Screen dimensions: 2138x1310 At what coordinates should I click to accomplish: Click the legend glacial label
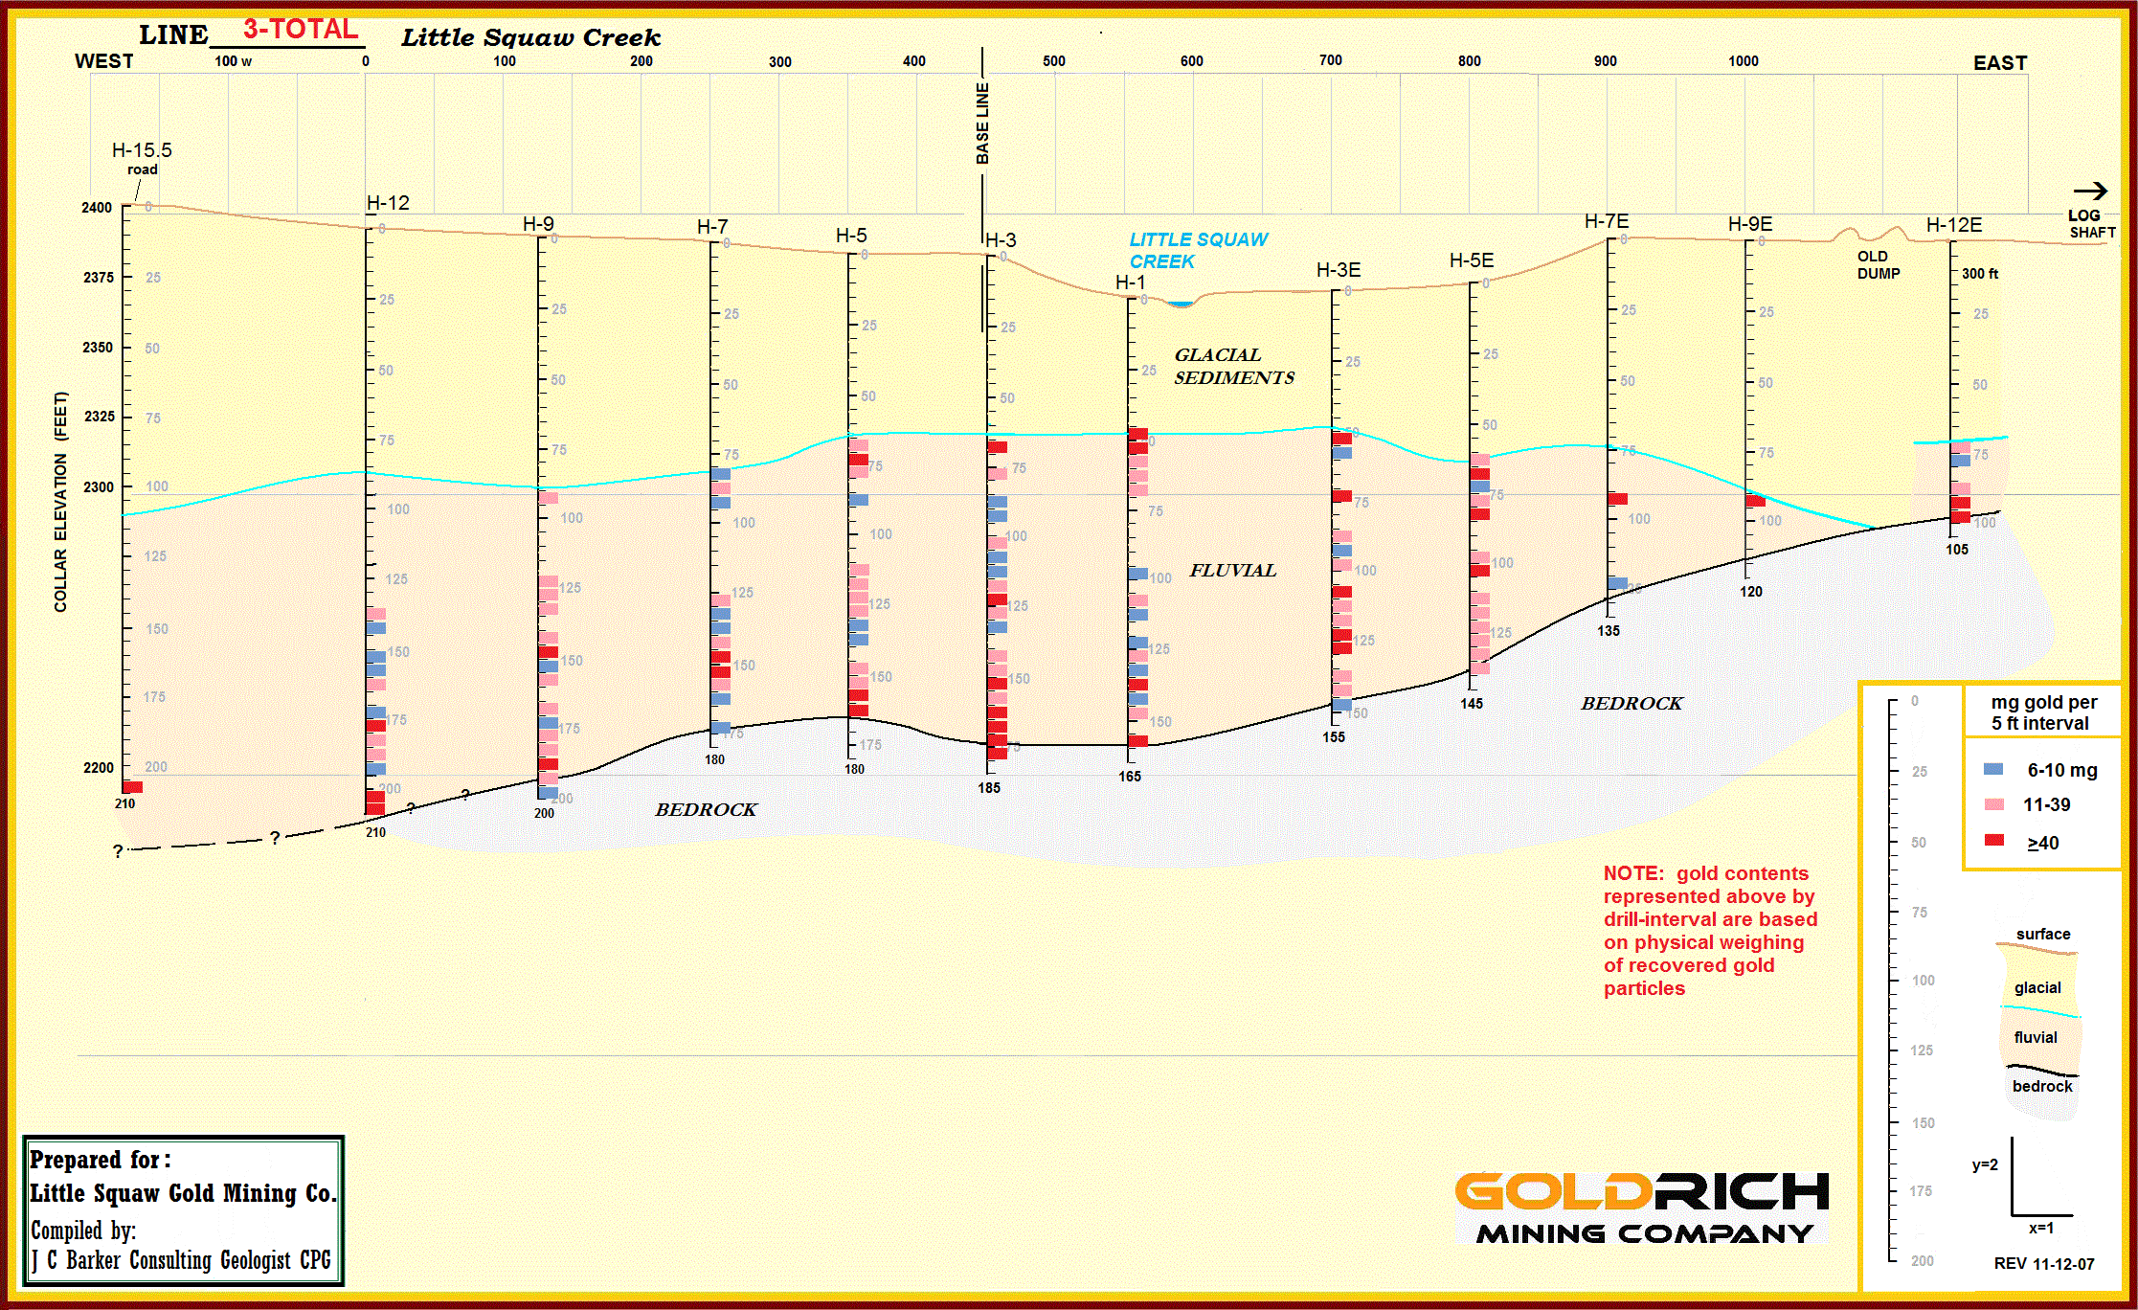point(2037,987)
